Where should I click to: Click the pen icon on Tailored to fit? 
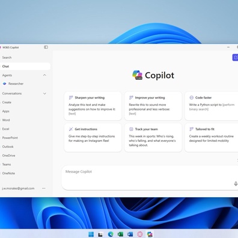pos(191,129)
